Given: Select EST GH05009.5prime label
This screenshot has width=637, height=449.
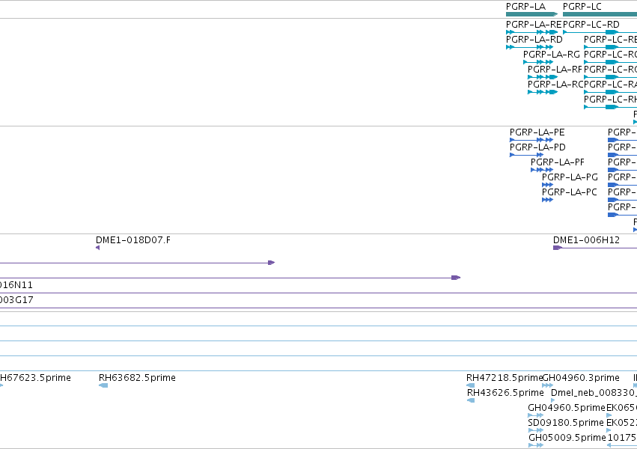Looking at the screenshot, I should tap(567, 438).
